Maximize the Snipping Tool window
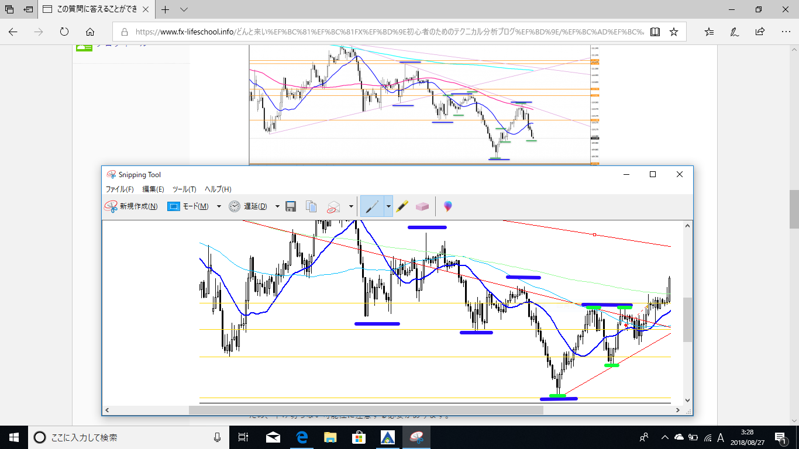 click(x=653, y=174)
